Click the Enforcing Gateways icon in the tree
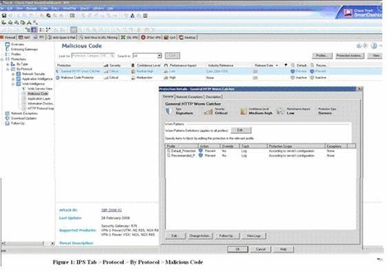Screen dimensions: 388x273 (8, 50)
